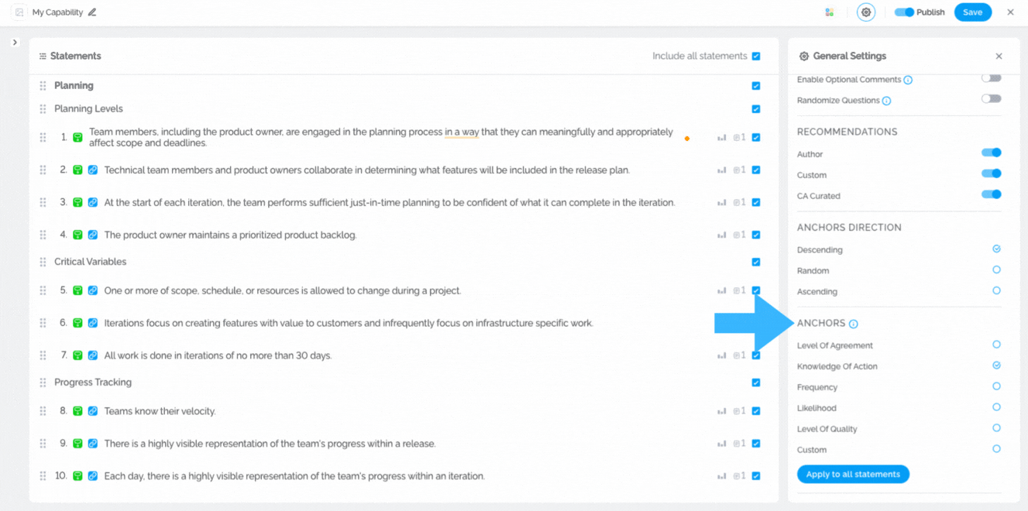Image resolution: width=1028 pixels, height=511 pixels.
Task: Toggle the Publish switch
Action: [904, 12]
